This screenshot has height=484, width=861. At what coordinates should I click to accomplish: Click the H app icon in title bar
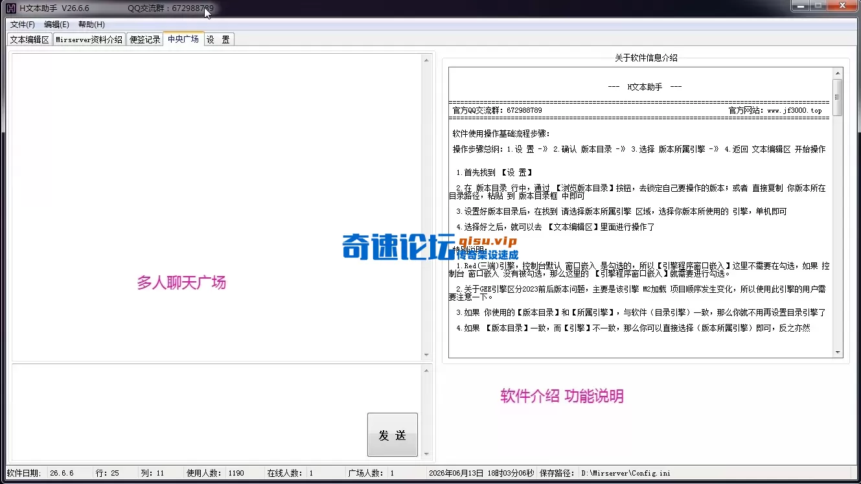10,8
